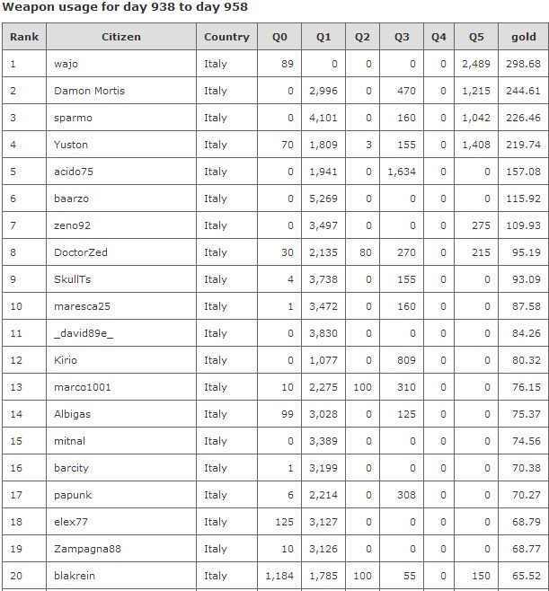Click Zampagna88 in rank 19

(x=87, y=549)
